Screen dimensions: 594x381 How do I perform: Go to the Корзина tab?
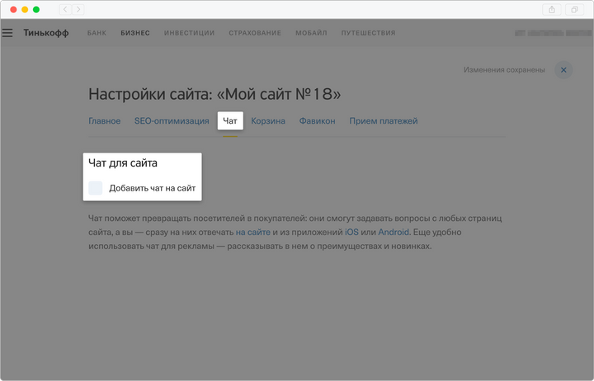click(268, 121)
